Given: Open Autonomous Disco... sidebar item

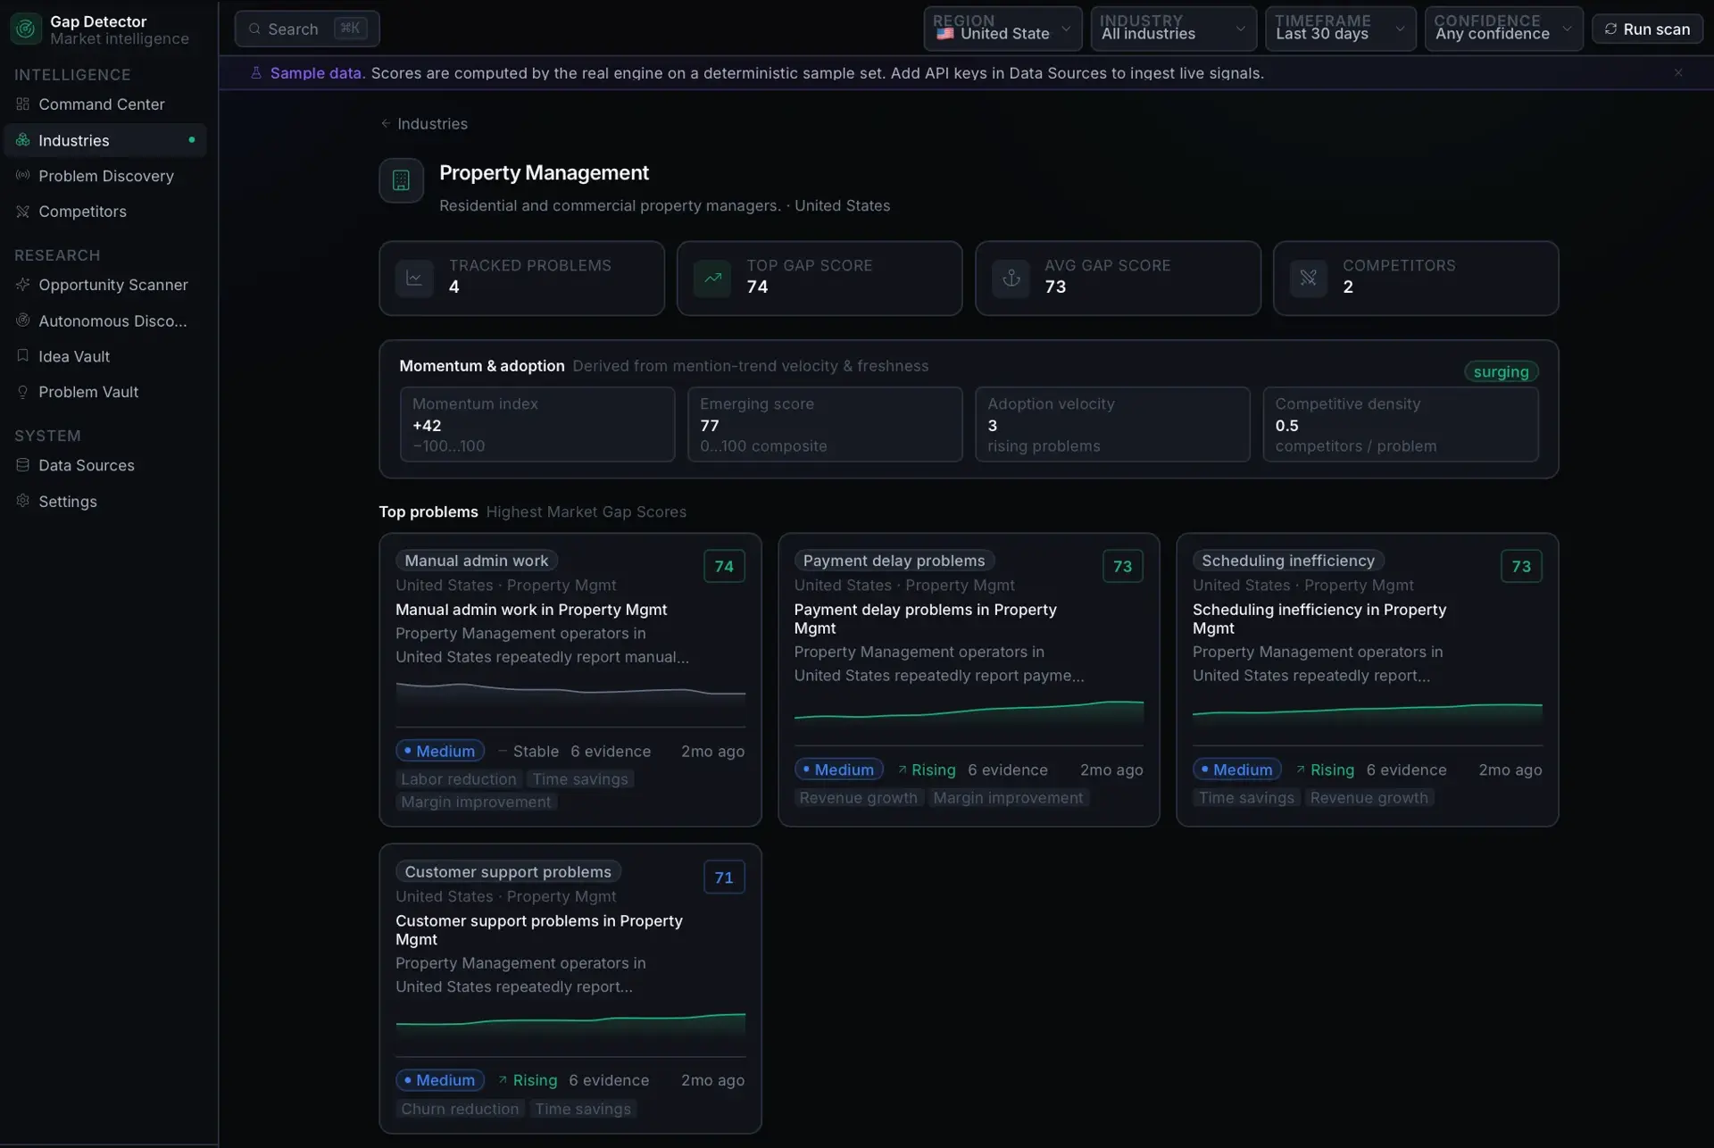Looking at the screenshot, I should coord(105,320).
